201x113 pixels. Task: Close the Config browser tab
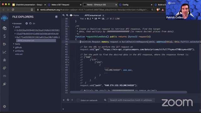coord(152,5)
